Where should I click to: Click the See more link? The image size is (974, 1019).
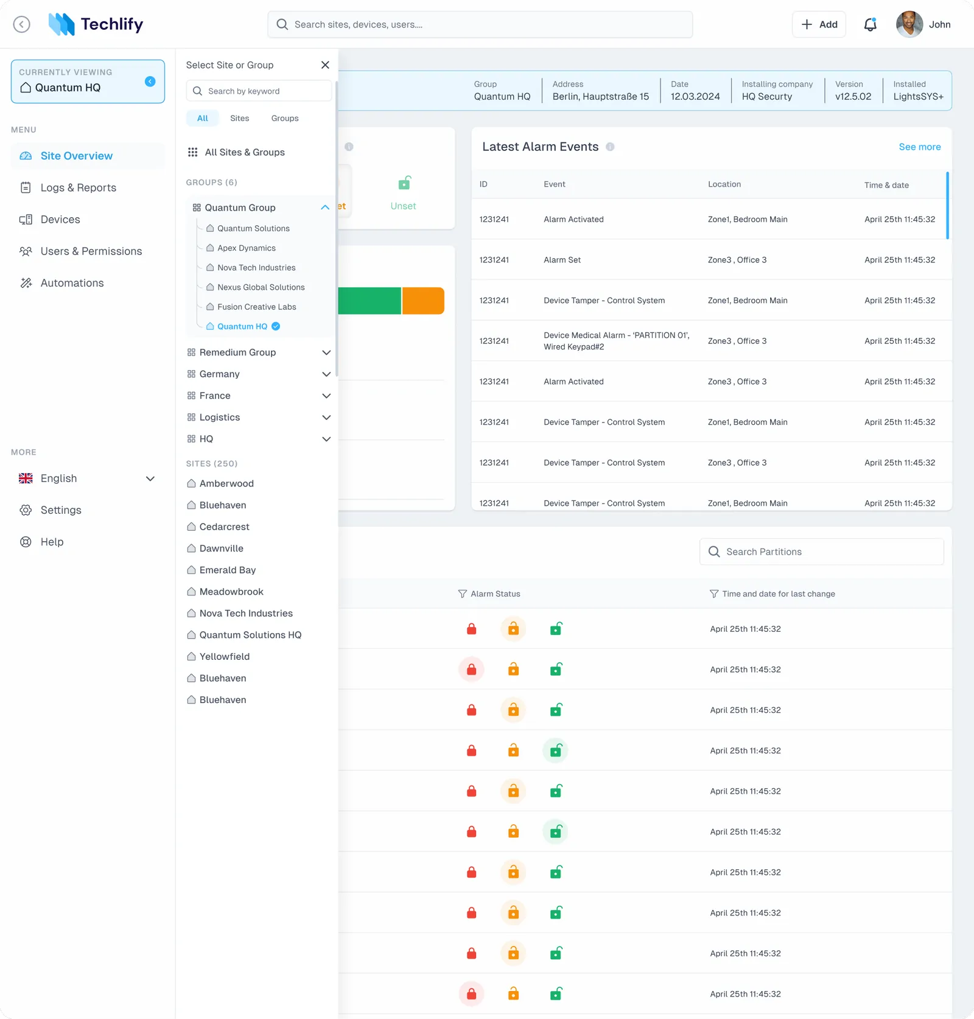[920, 147]
